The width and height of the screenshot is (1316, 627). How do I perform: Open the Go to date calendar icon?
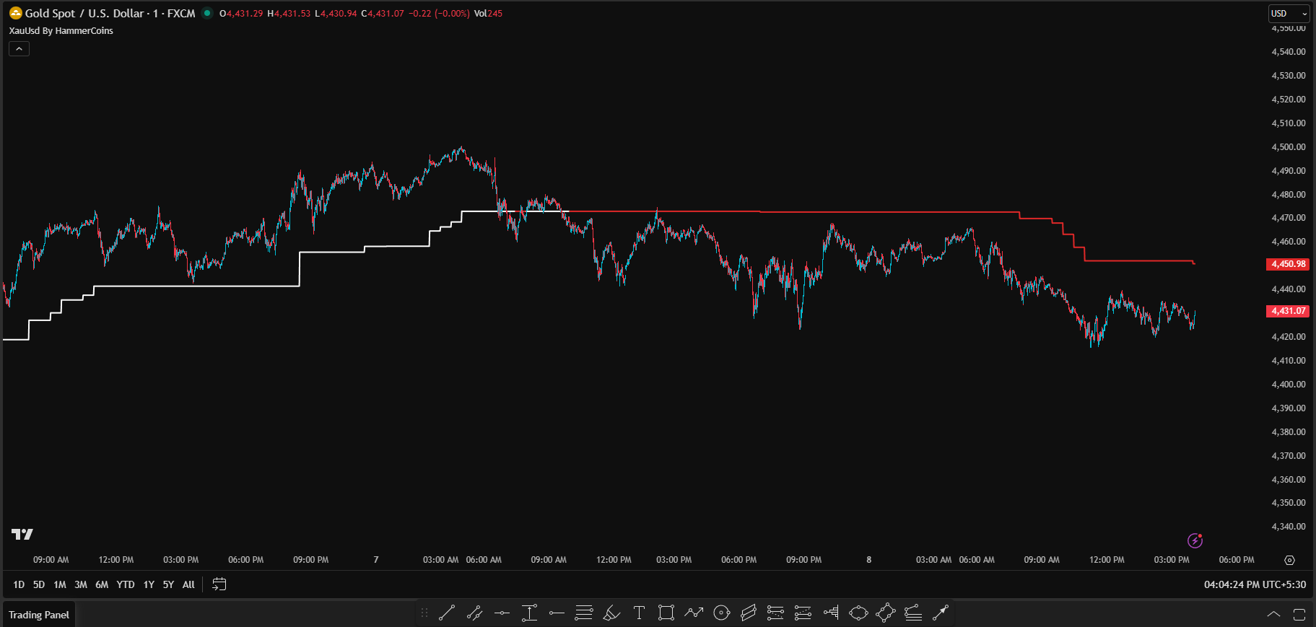point(219,584)
